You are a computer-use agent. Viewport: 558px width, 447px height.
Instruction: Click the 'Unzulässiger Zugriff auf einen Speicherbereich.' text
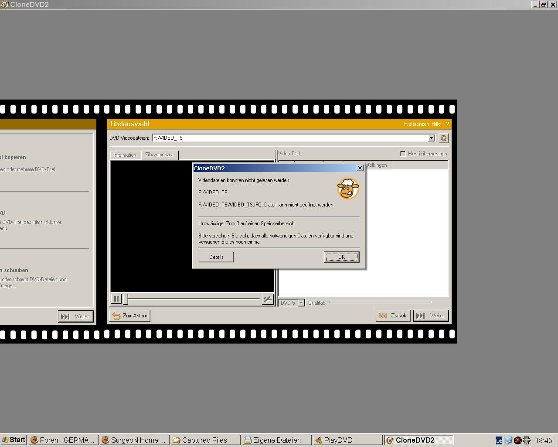click(247, 223)
